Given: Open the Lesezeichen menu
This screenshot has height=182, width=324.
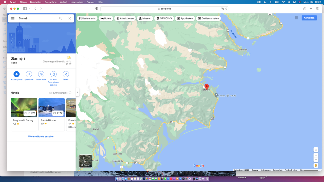Looking at the screenshot, I should click(x=77, y=2).
